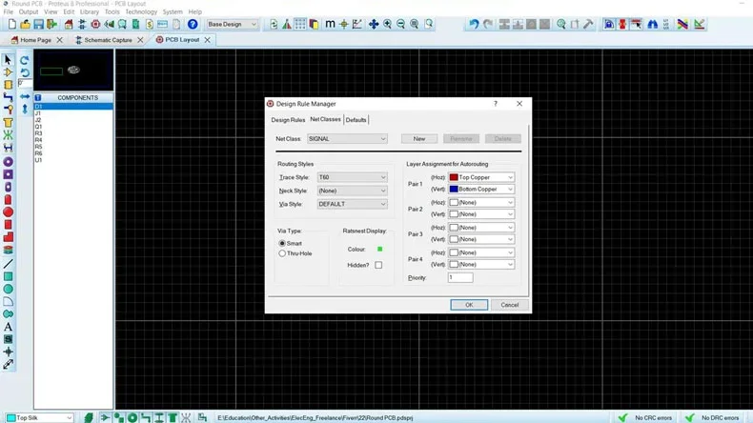The width and height of the screenshot is (753, 423).
Task: Close the PCB Layout tab
Action: (x=207, y=40)
